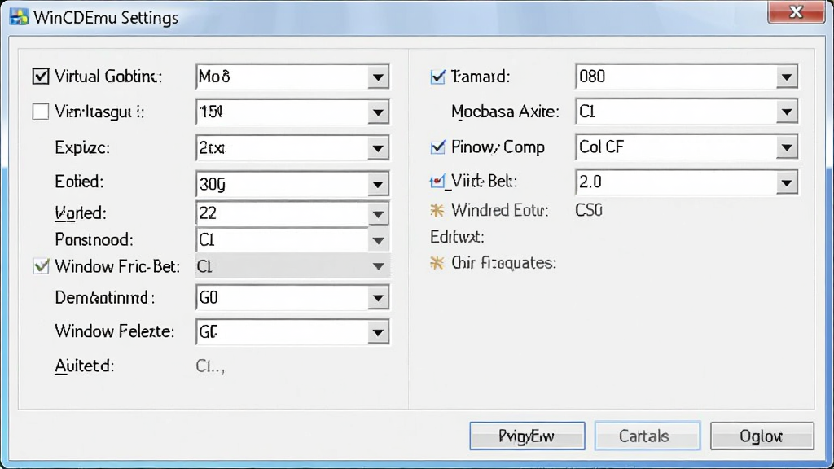Enable the Vienltasgut checkbox
This screenshot has width=834, height=469.
pyautogui.click(x=41, y=112)
